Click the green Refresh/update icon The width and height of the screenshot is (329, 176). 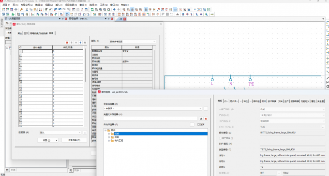92,10
